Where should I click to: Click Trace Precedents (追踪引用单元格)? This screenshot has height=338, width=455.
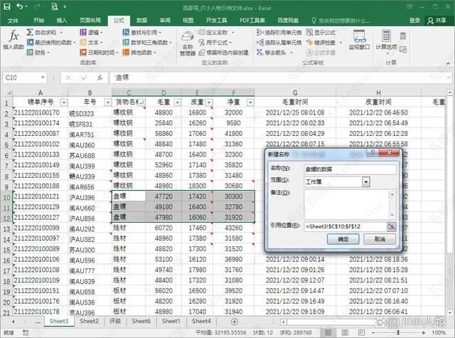click(279, 32)
